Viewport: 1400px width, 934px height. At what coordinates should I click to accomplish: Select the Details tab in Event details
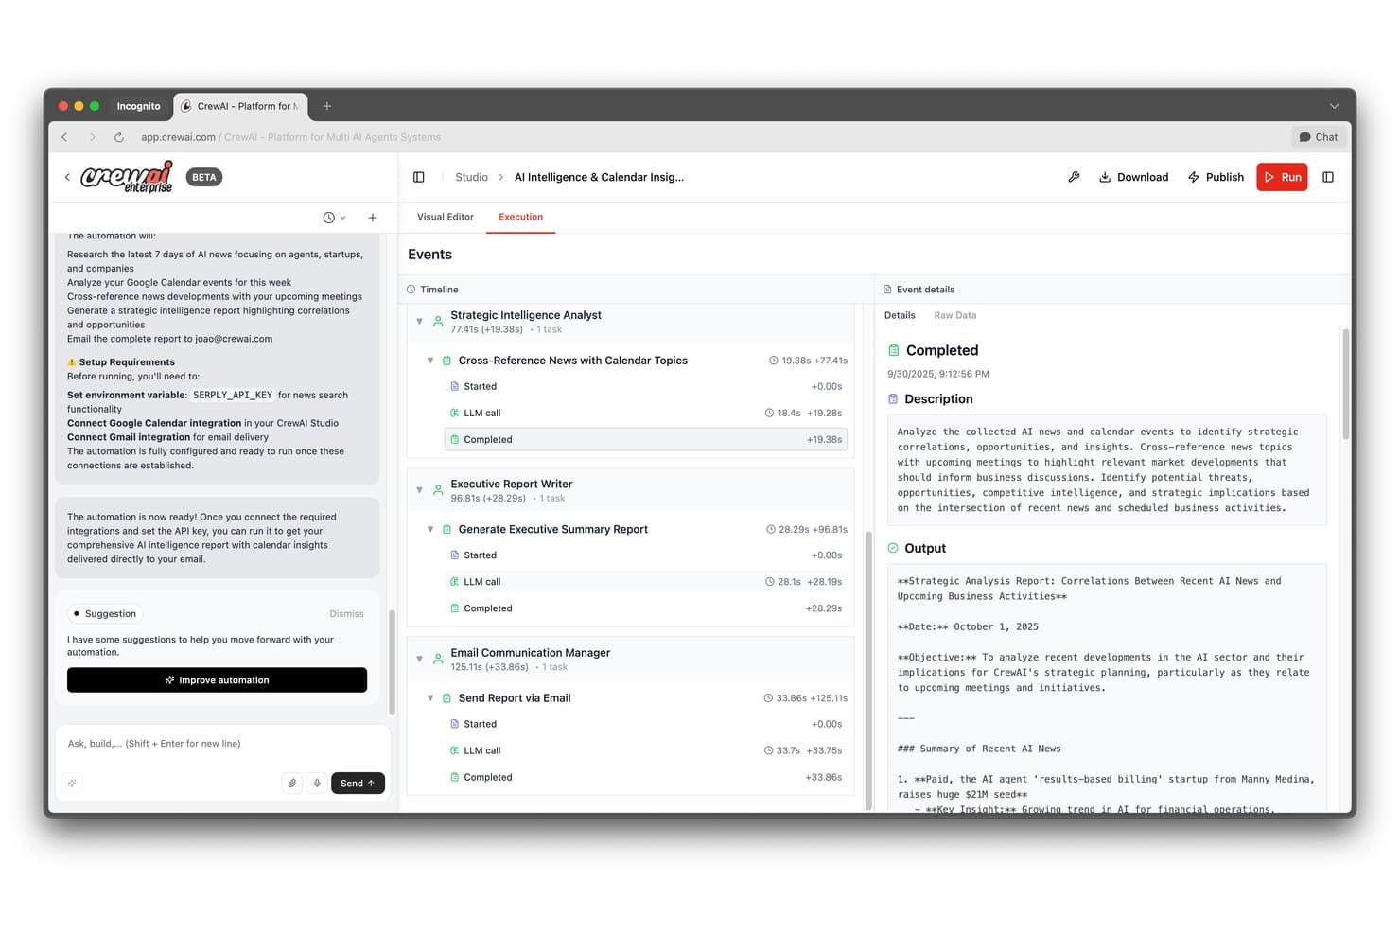point(900,315)
